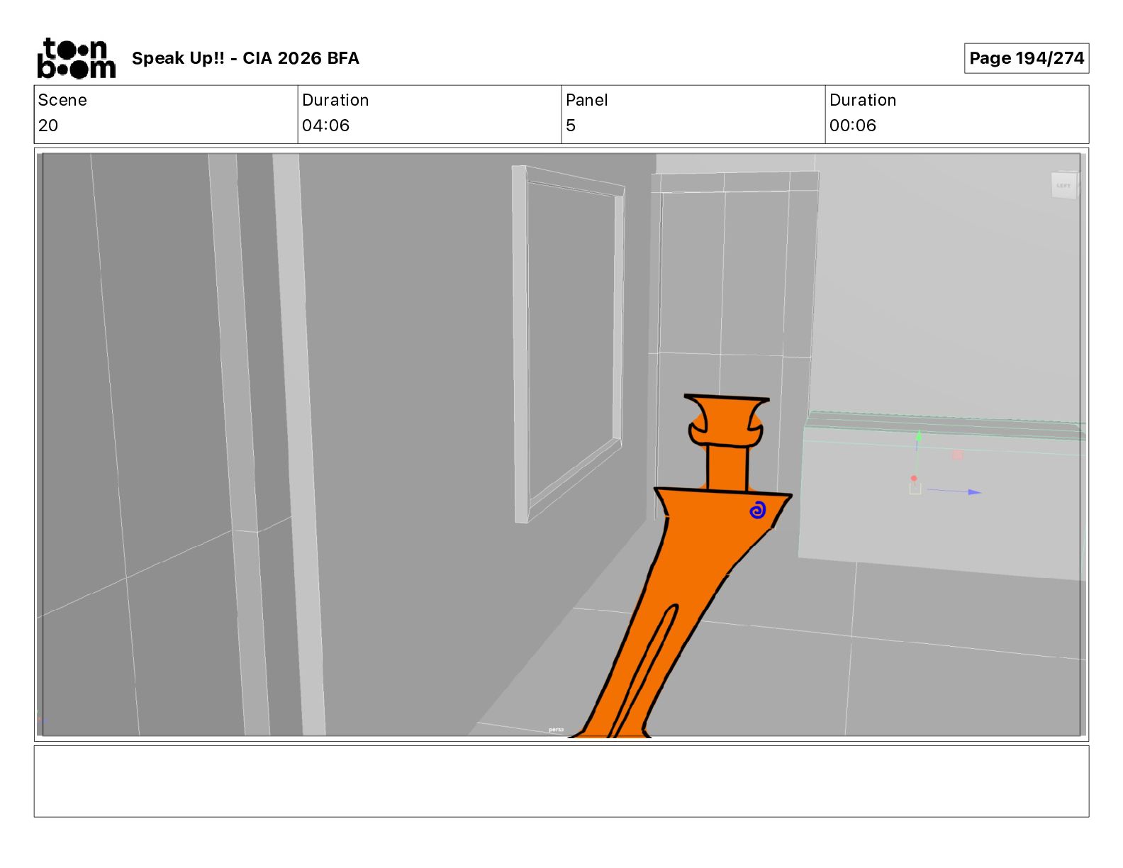Click the panel duration value "00:06"

click(x=853, y=126)
